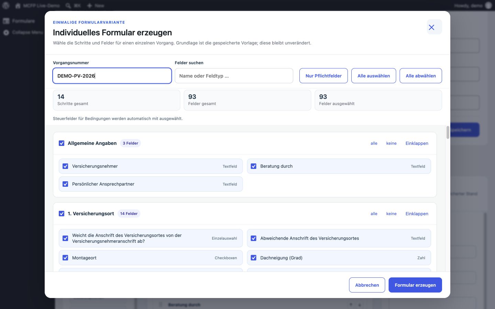Screen dimensions: 495x309
Task: Deselect all fields in Allgemeine Angaben via keine
Action: pos(391,143)
